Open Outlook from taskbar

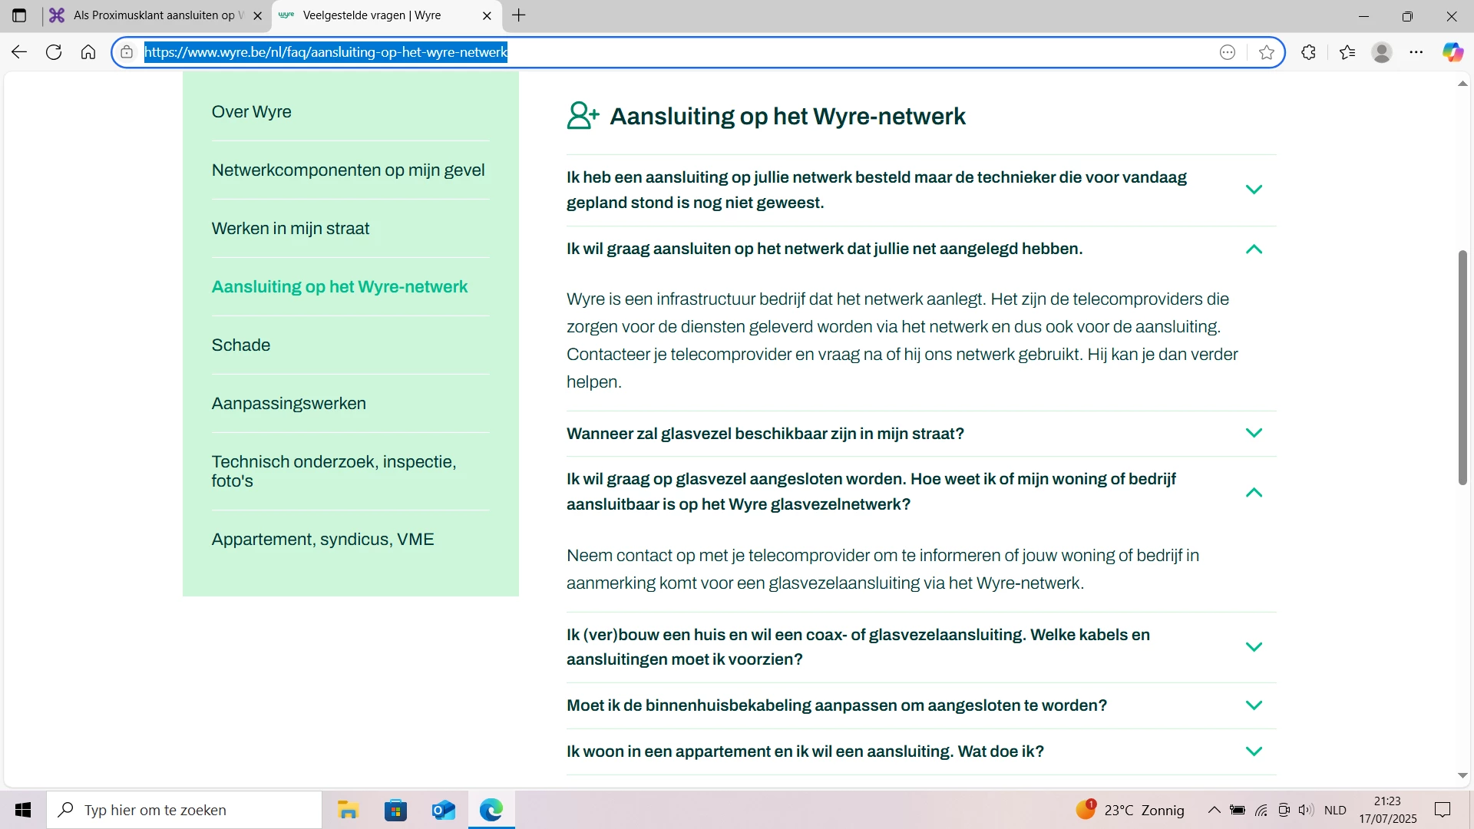point(443,810)
